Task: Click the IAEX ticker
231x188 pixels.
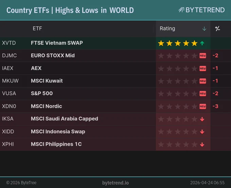Action: (x=8, y=68)
